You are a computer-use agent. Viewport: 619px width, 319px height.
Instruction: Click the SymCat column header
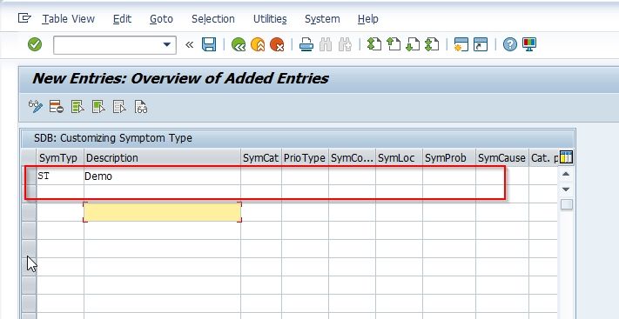[x=261, y=157]
